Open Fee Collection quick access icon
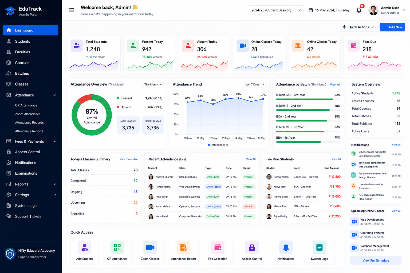 pyautogui.click(x=218, y=247)
